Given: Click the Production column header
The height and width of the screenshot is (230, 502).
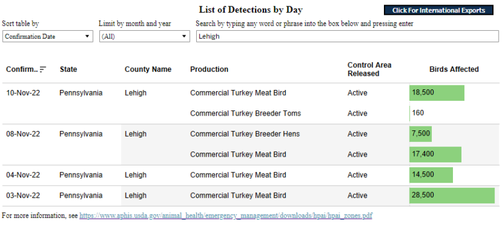Looking at the screenshot, I should tap(209, 69).
